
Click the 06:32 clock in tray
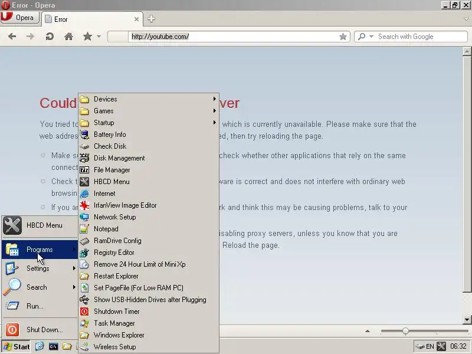[458, 346]
